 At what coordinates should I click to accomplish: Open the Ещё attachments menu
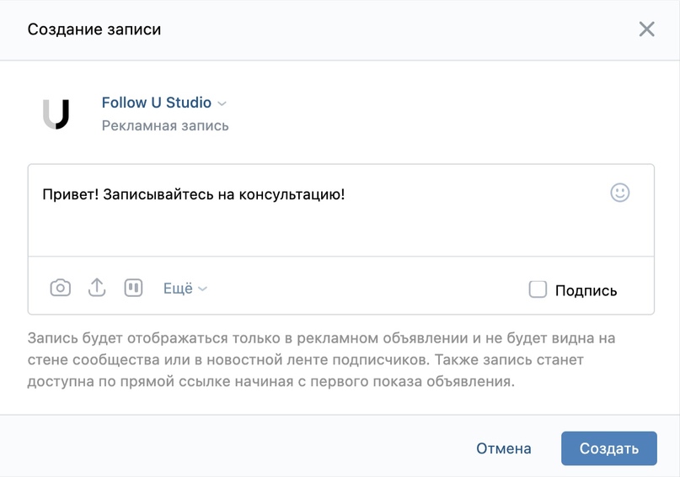pyautogui.click(x=185, y=289)
